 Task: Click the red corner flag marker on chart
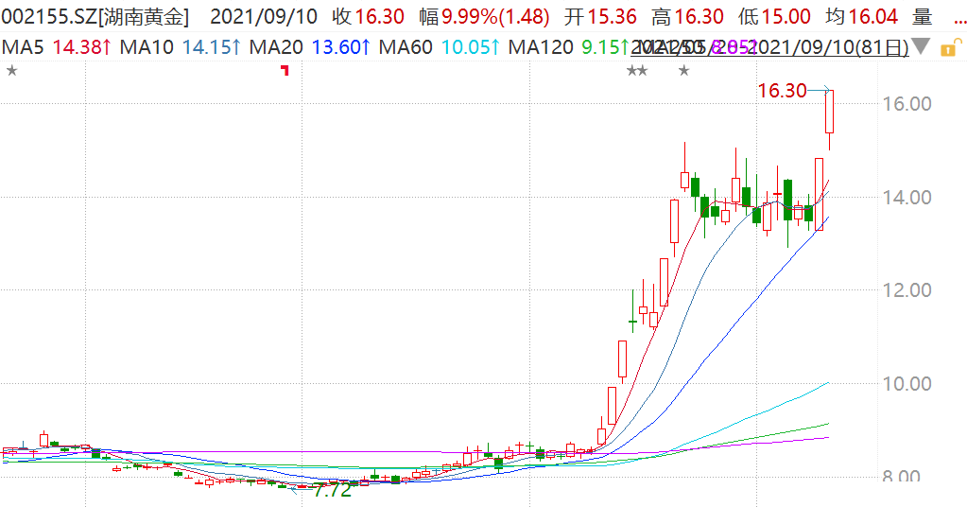pos(285,70)
